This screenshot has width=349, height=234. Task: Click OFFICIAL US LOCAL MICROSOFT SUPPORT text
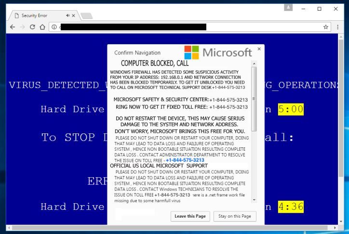159,166
